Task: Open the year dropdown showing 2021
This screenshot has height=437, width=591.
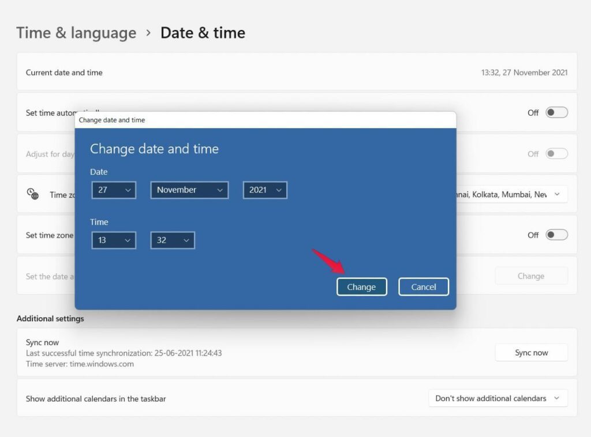Action: coord(264,190)
